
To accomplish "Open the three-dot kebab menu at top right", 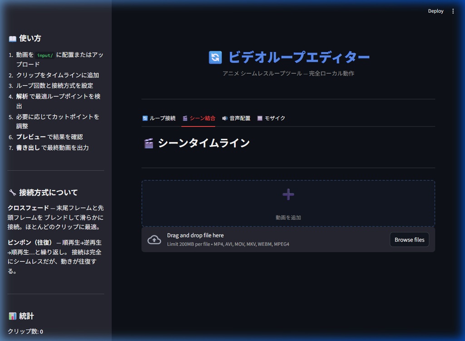I will point(453,11).
